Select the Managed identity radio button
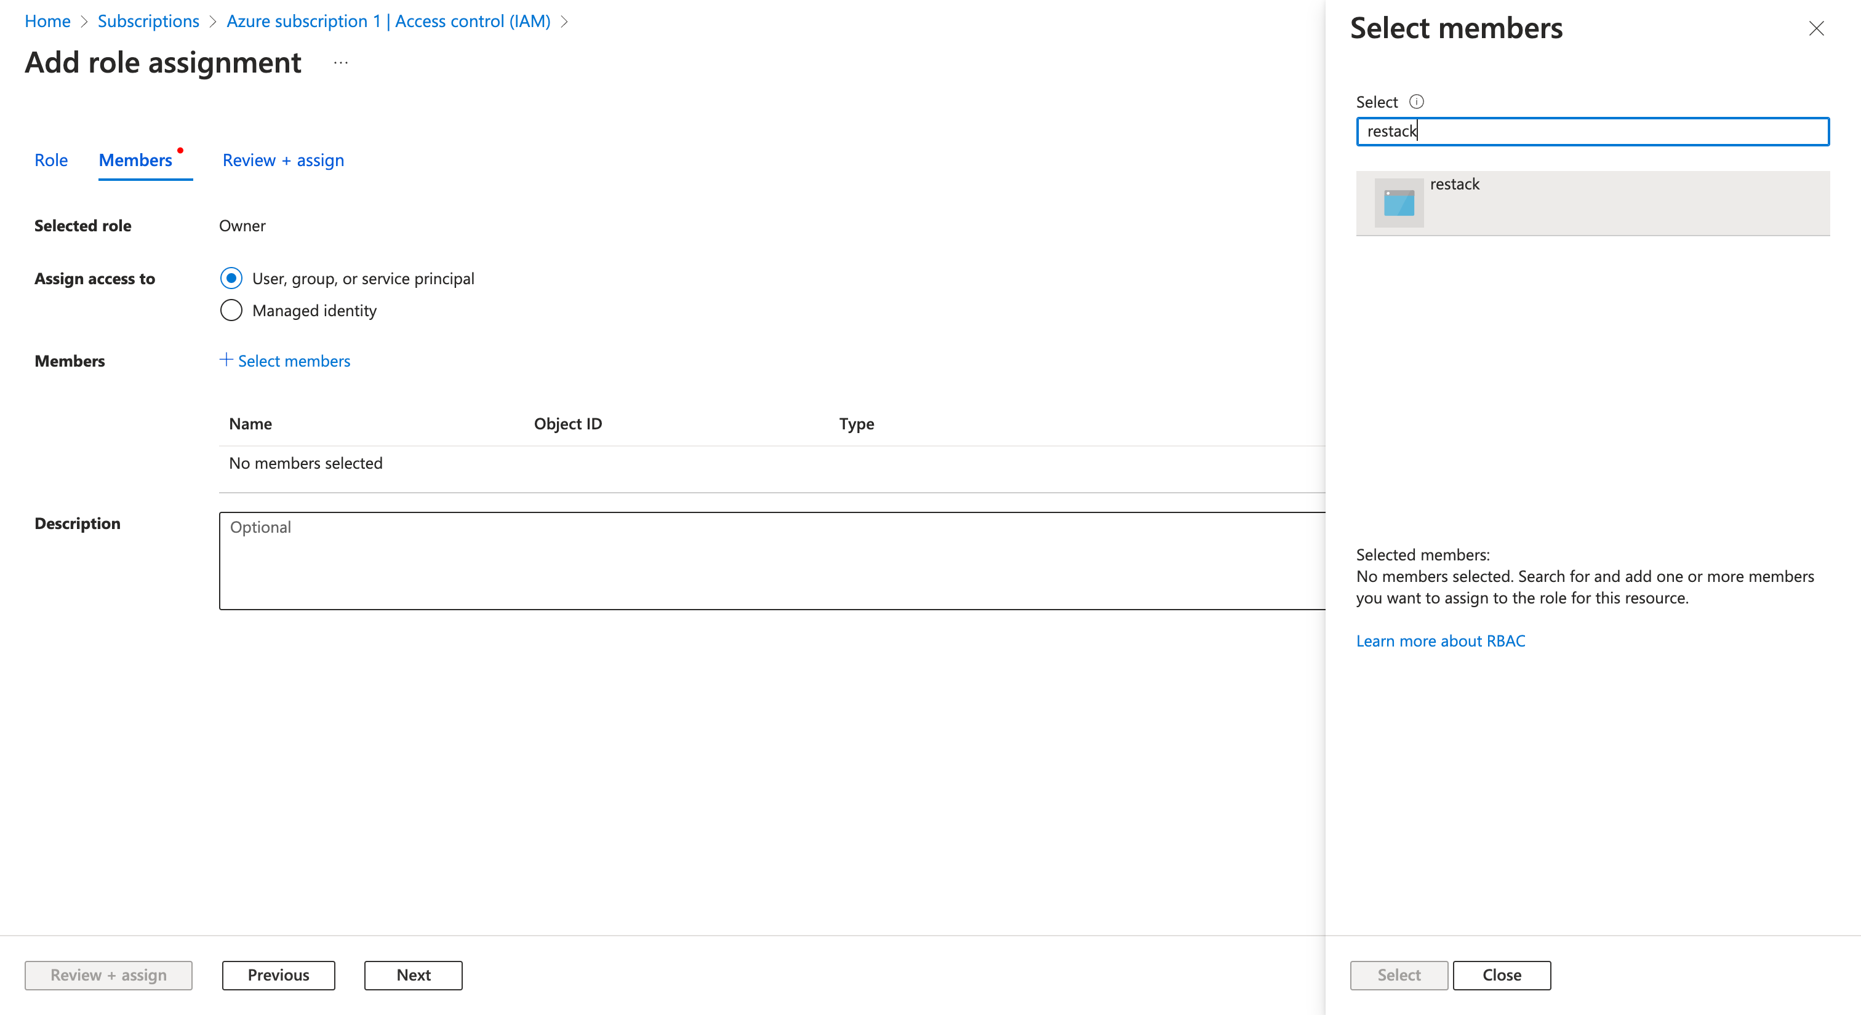The image size is (1861, 1015). pos(230,309)
